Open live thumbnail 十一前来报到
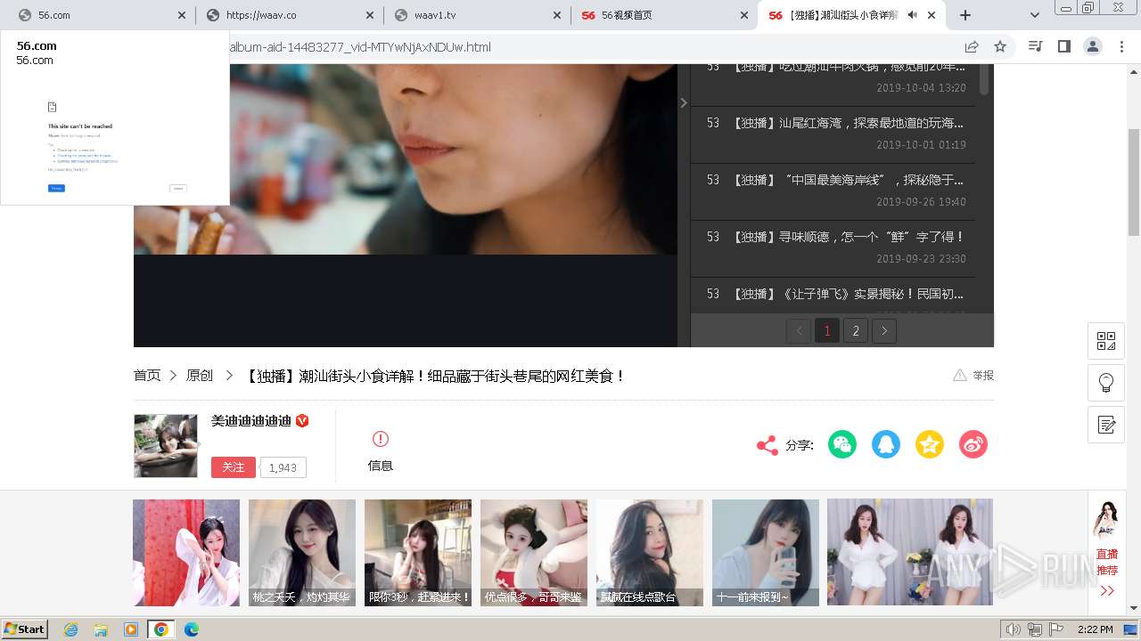The height and width of the screenshot is (641, 1141). pos(766,553)
